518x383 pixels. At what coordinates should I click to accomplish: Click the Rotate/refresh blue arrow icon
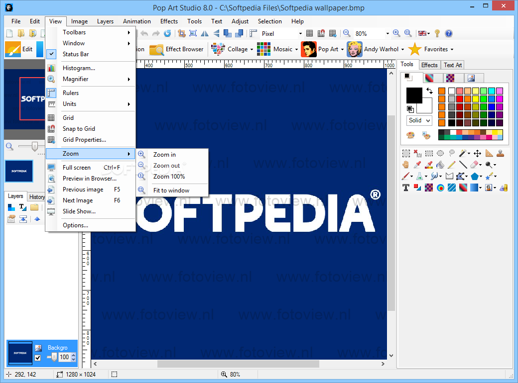pos(167,33)
